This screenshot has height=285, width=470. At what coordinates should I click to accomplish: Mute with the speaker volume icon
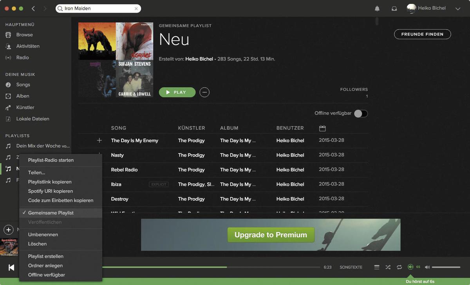pyautogui.click(x=427, y=267)
